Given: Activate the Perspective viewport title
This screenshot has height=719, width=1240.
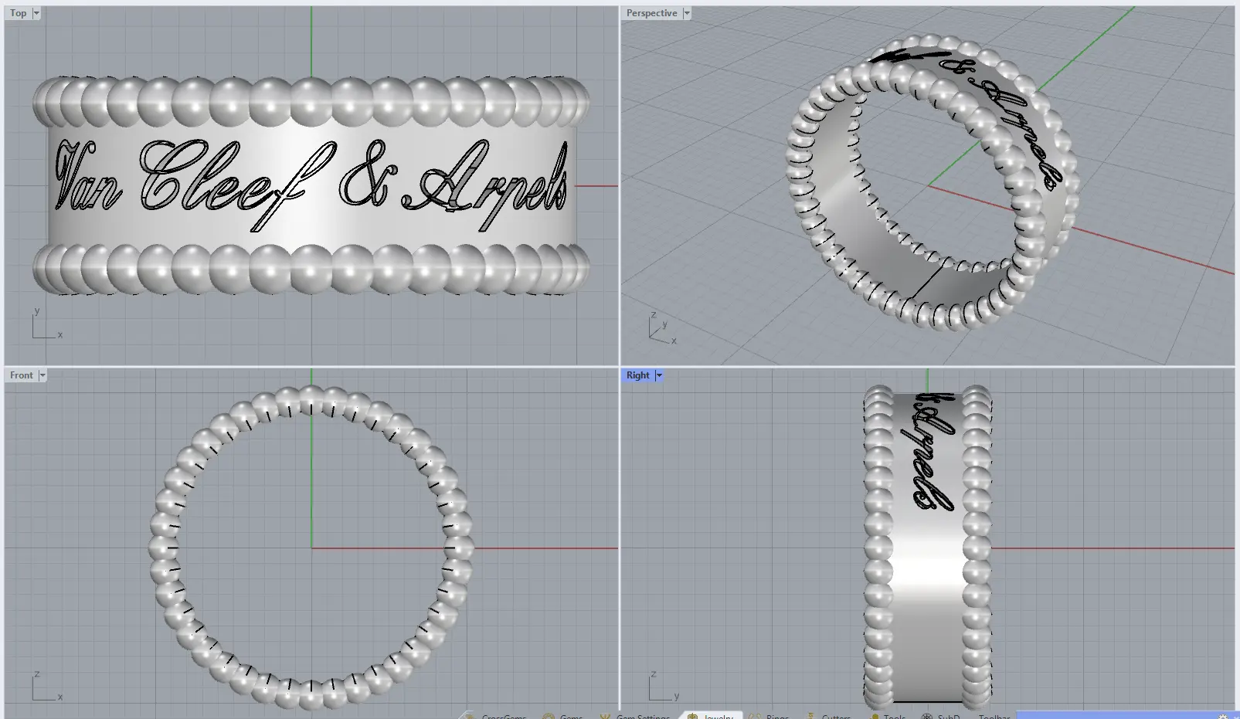Looking at the screenshot, I should [651, 13].
